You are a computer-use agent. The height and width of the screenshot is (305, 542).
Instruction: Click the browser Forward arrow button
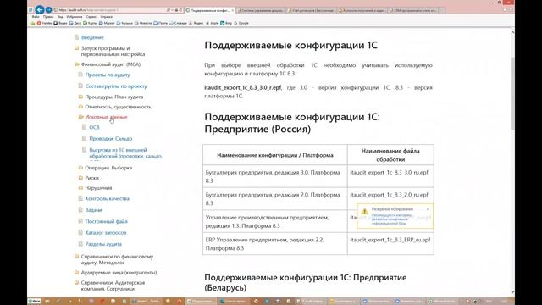[x=48, y=10]
